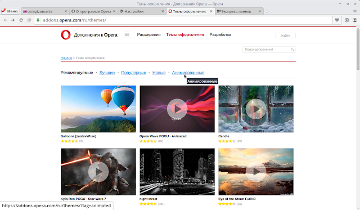This screenshot has height=210, width=360.
Task: Click the magnifier icon in search box
Action: pyautogui.click(x=292, y=50)
